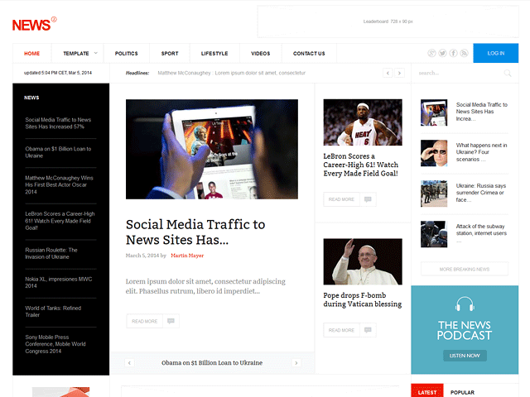Click into the search field
The image size is (530, 397).
tap(460, 73)
